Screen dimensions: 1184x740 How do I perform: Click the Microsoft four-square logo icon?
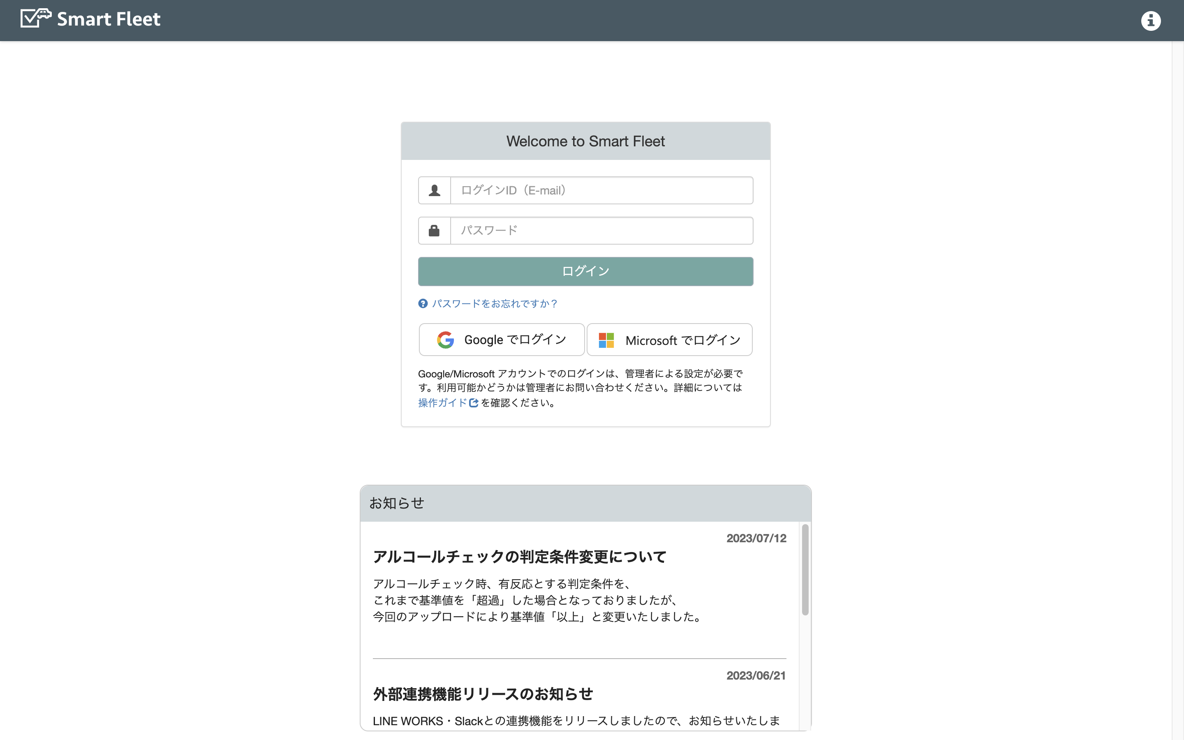pyautogui.click(x=606, y=340)
